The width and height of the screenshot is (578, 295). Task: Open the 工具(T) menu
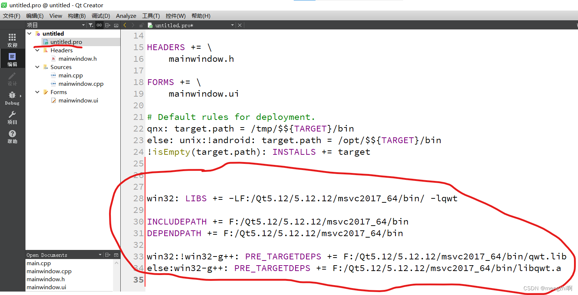[151, 16]
